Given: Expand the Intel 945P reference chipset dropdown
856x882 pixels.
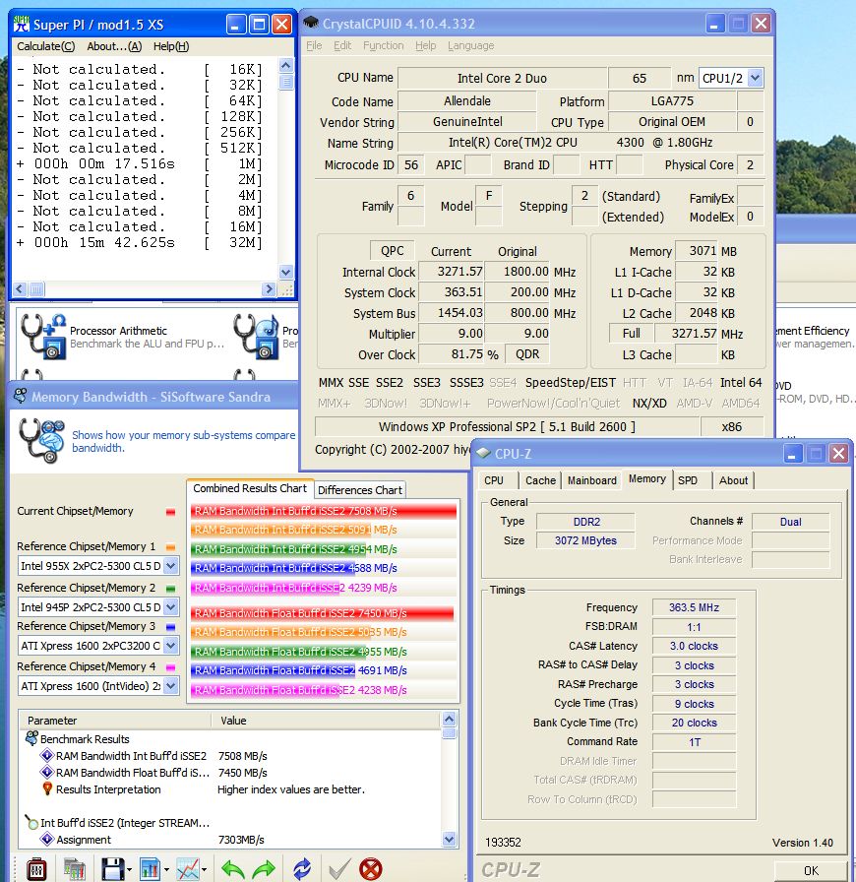Looking at the screenshot, I should tap(171, 607).
